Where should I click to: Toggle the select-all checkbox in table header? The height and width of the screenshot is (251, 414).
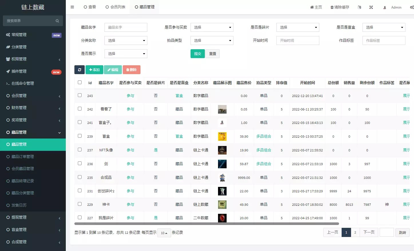(x=80, y=82)
